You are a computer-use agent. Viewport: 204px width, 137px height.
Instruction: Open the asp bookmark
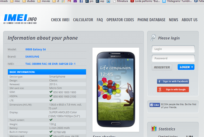(100, 1)
